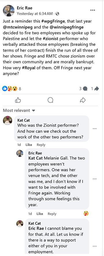The image size is (104, 256).
Task: Open reactions list showing 8 reactions
Action: [x=12, y=89]
